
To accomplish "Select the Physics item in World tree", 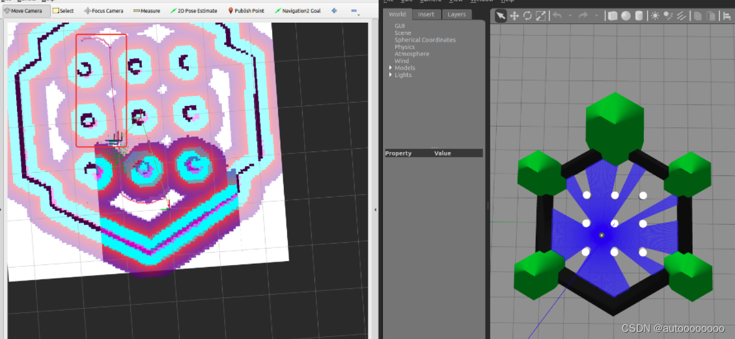I will coord(404,47).
